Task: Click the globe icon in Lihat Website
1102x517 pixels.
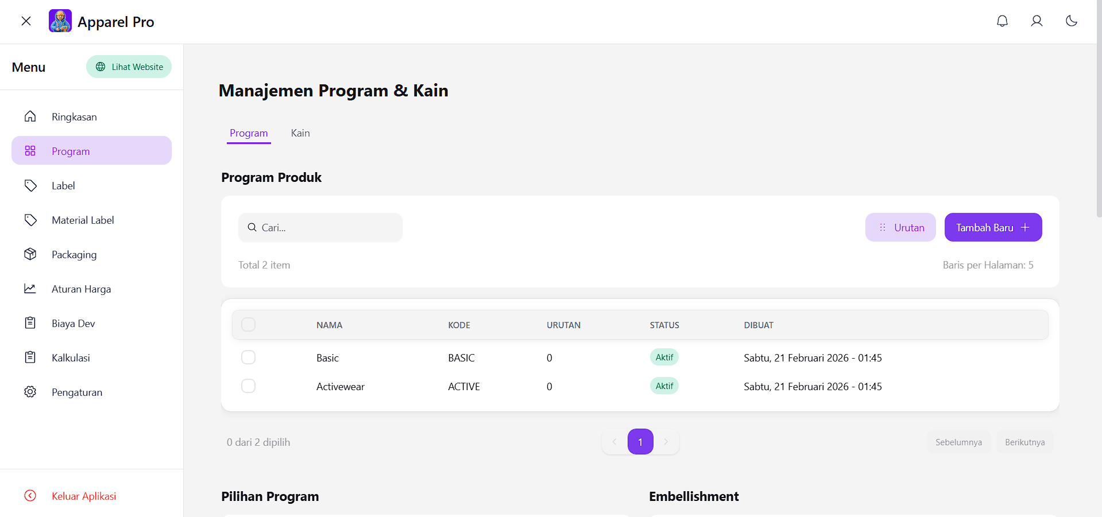Action: coord(100,67)
